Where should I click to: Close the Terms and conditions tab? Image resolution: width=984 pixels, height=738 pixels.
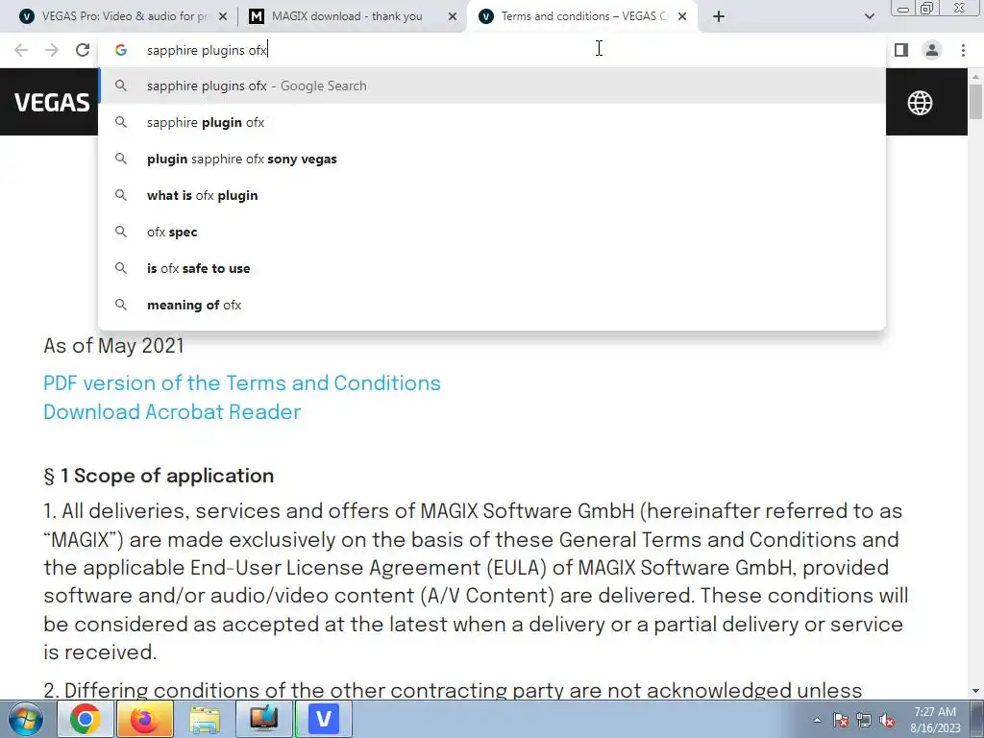pyautogui.click(x=682, y=16)
